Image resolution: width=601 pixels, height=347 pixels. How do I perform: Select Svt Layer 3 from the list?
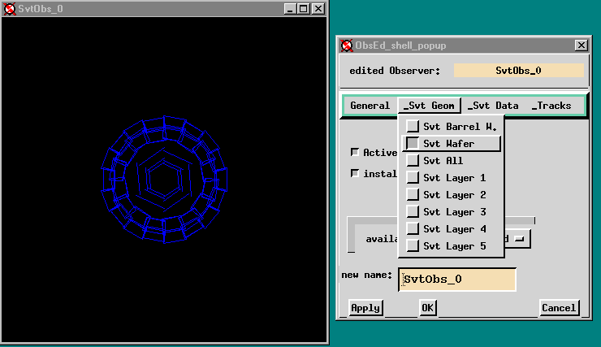[x=413, y=212]
